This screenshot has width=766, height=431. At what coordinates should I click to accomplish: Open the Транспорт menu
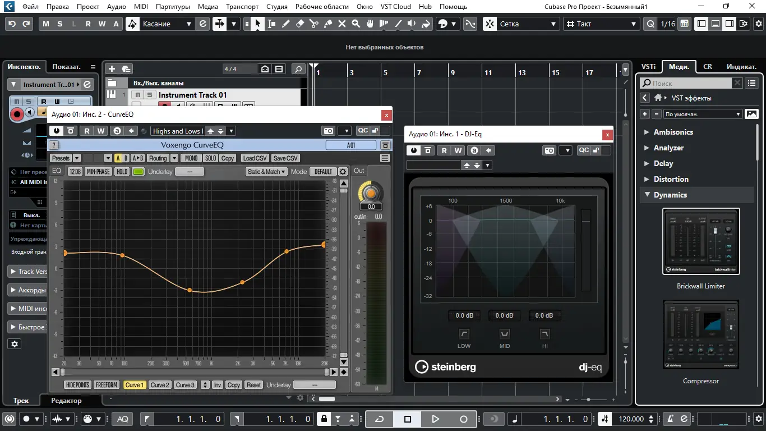pos(242,7)
